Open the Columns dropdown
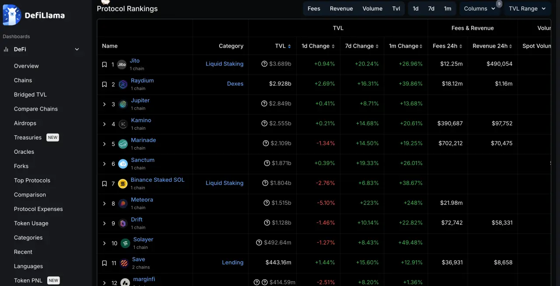Image resolution: width=560 pixels, height=286 pixels. coord(480,9)
